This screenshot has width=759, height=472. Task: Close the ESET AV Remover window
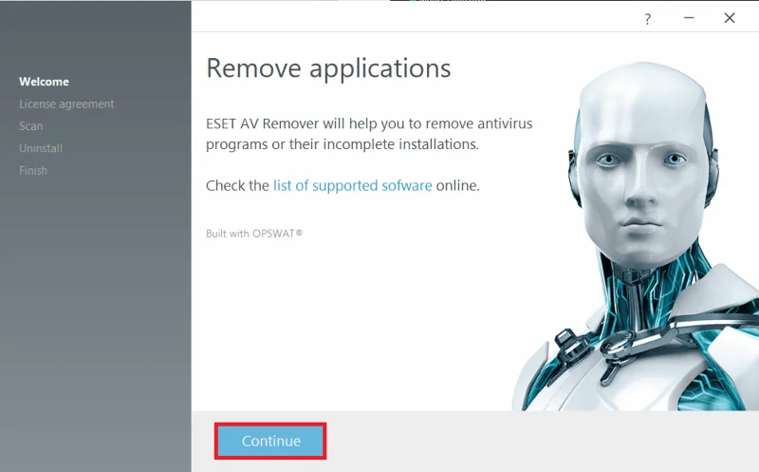730,18
